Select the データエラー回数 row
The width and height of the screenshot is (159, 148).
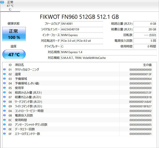[x=77, y=129]
